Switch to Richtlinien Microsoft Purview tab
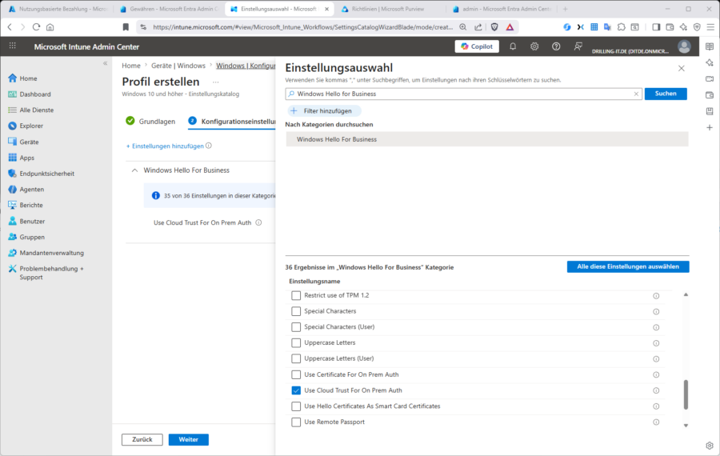 click(x=388, y=9)
